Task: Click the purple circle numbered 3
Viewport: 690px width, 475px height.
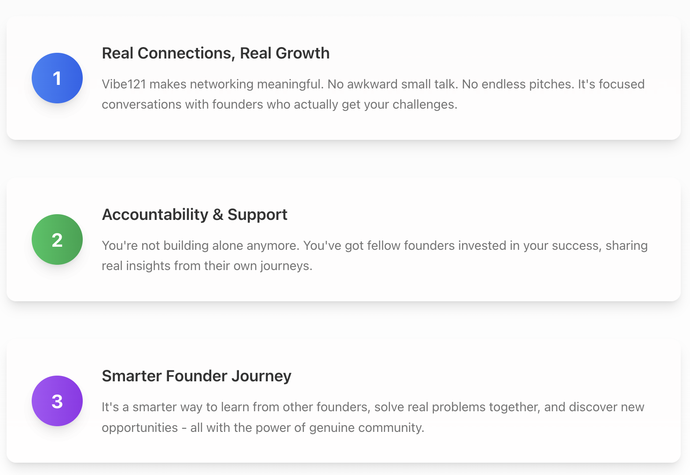Action: [57, 401]
